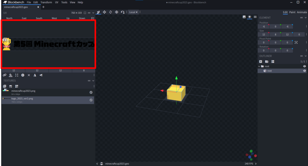
Task: Collapse the Textures panel
Action: tap(93, 81)
